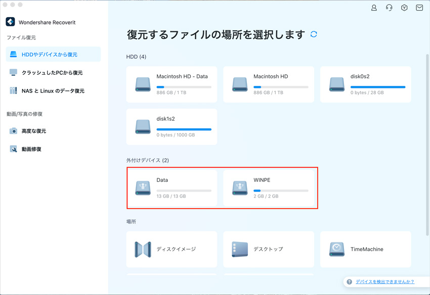Screen dimensions: 430x295
Task: Open the user account icon
Action: click(374, 8)
